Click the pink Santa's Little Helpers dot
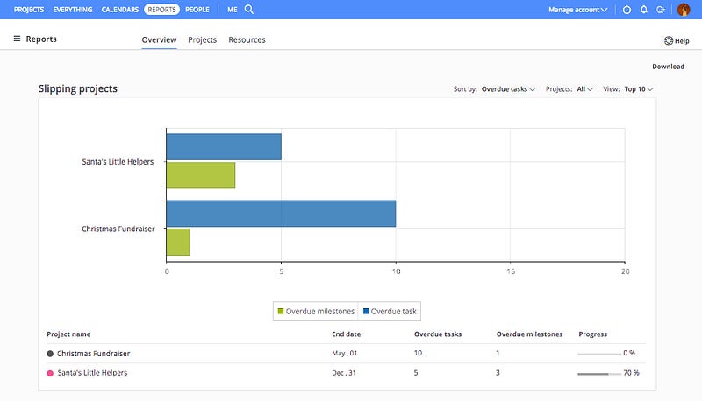The height and width of the screenshot is (401, 702). click(x=50, y=373)
